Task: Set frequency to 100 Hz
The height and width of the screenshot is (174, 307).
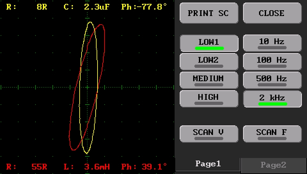Action: [272, 62]
